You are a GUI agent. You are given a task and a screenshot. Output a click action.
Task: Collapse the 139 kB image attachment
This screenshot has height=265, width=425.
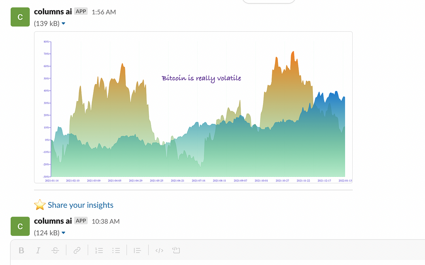63,23
